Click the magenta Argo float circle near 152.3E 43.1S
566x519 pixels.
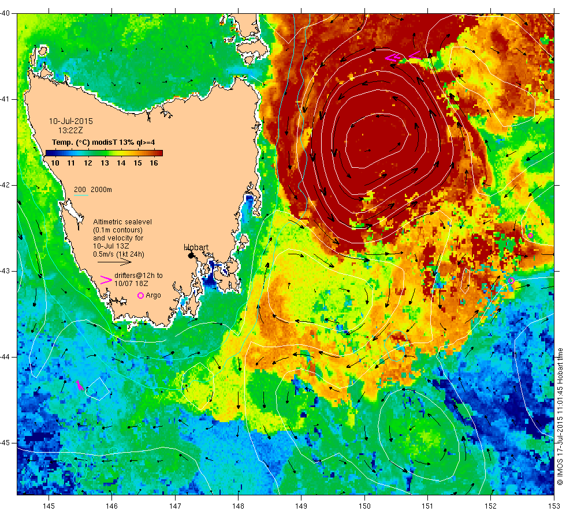(x=511, y=280)
